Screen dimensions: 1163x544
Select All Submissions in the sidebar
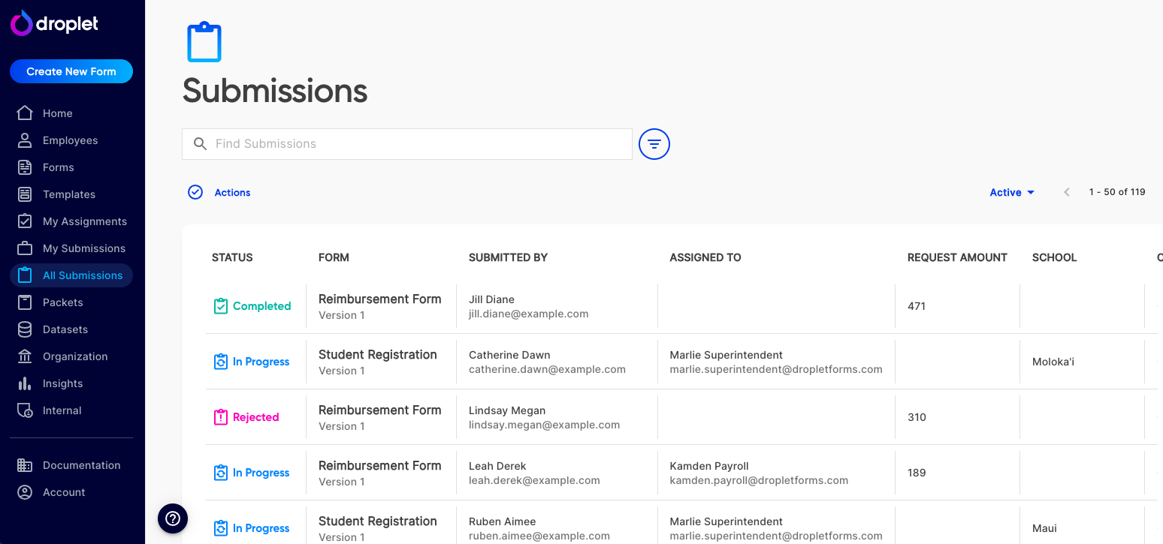coord(71,275)
